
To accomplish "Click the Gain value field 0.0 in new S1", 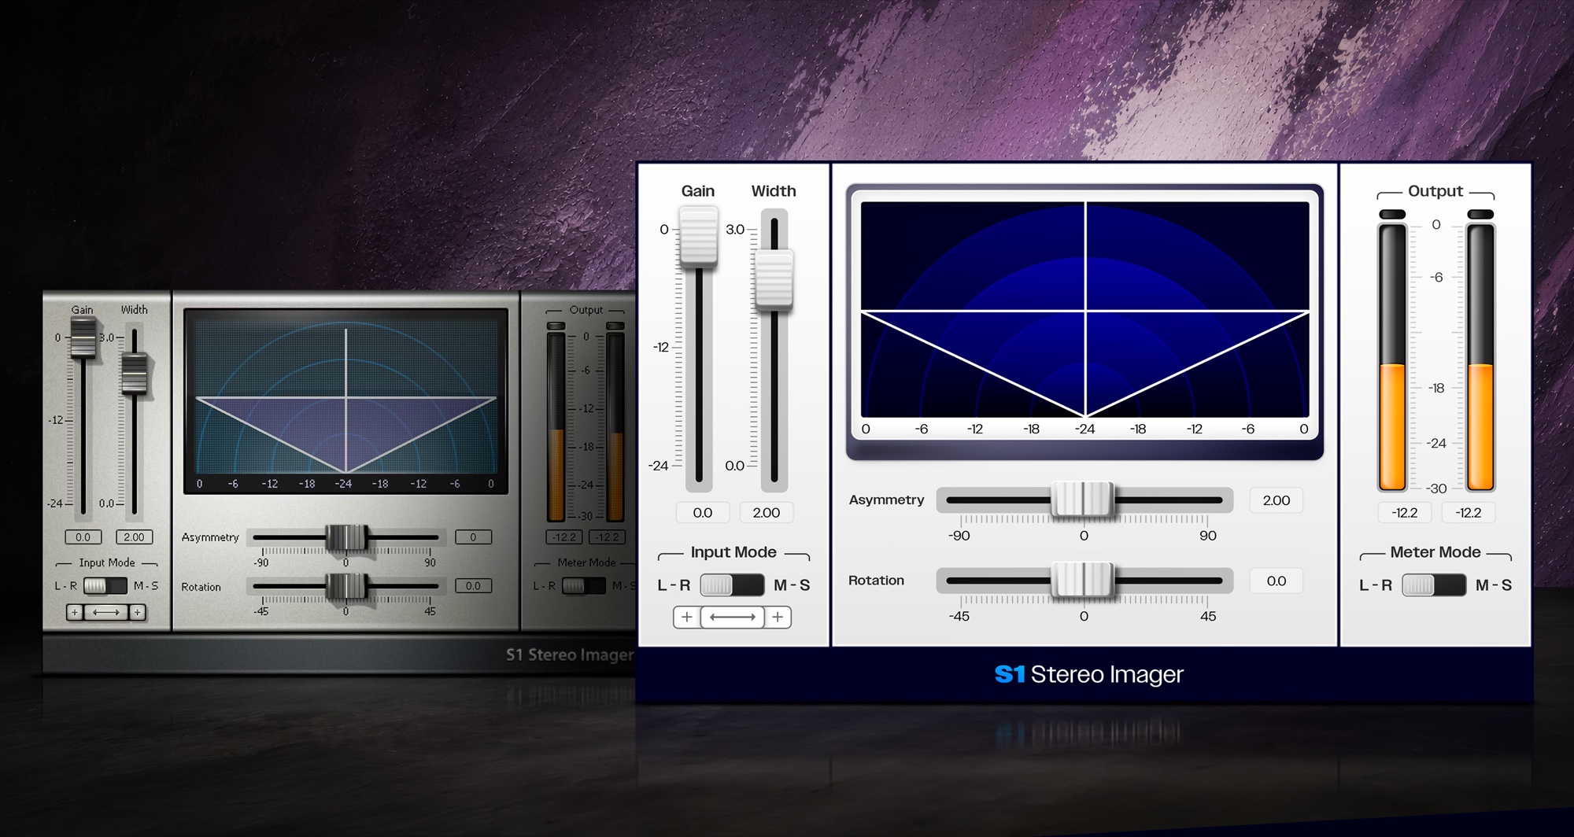I will [x=703, y=513].
